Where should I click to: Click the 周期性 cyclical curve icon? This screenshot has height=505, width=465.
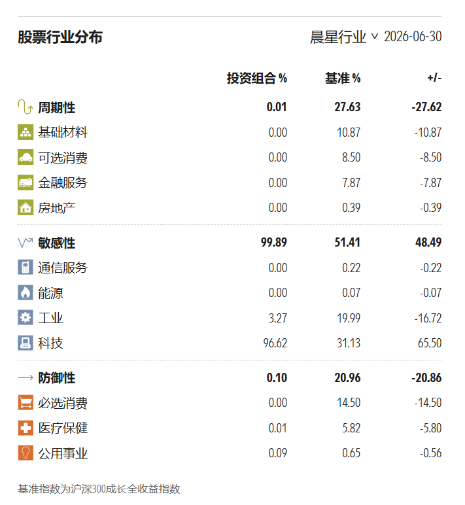click(x=26, y=107)
